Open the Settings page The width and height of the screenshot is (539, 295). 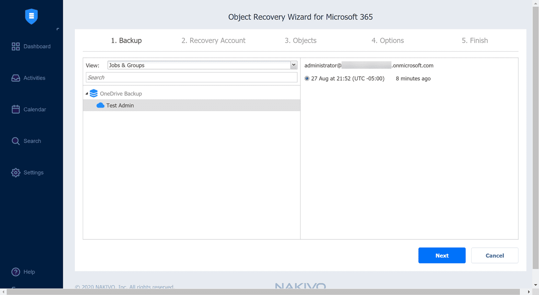pyautogui.click(x=32, y=172)
